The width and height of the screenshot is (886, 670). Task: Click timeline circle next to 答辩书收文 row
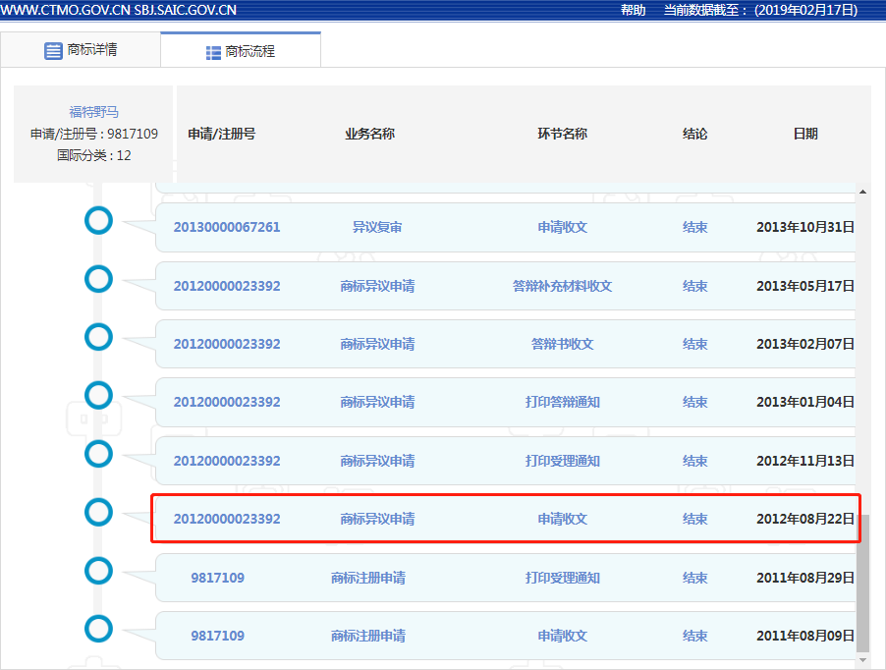pyautogui.click(x=98, y=338)
